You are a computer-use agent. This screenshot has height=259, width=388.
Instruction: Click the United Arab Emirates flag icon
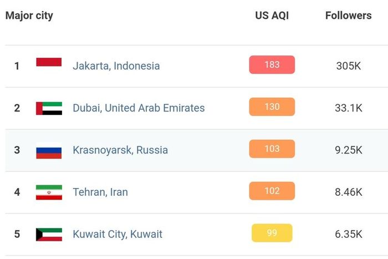tap(49, 108)
